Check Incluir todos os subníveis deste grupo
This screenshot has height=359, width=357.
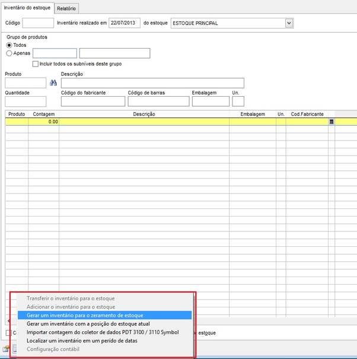click(36, 64)
